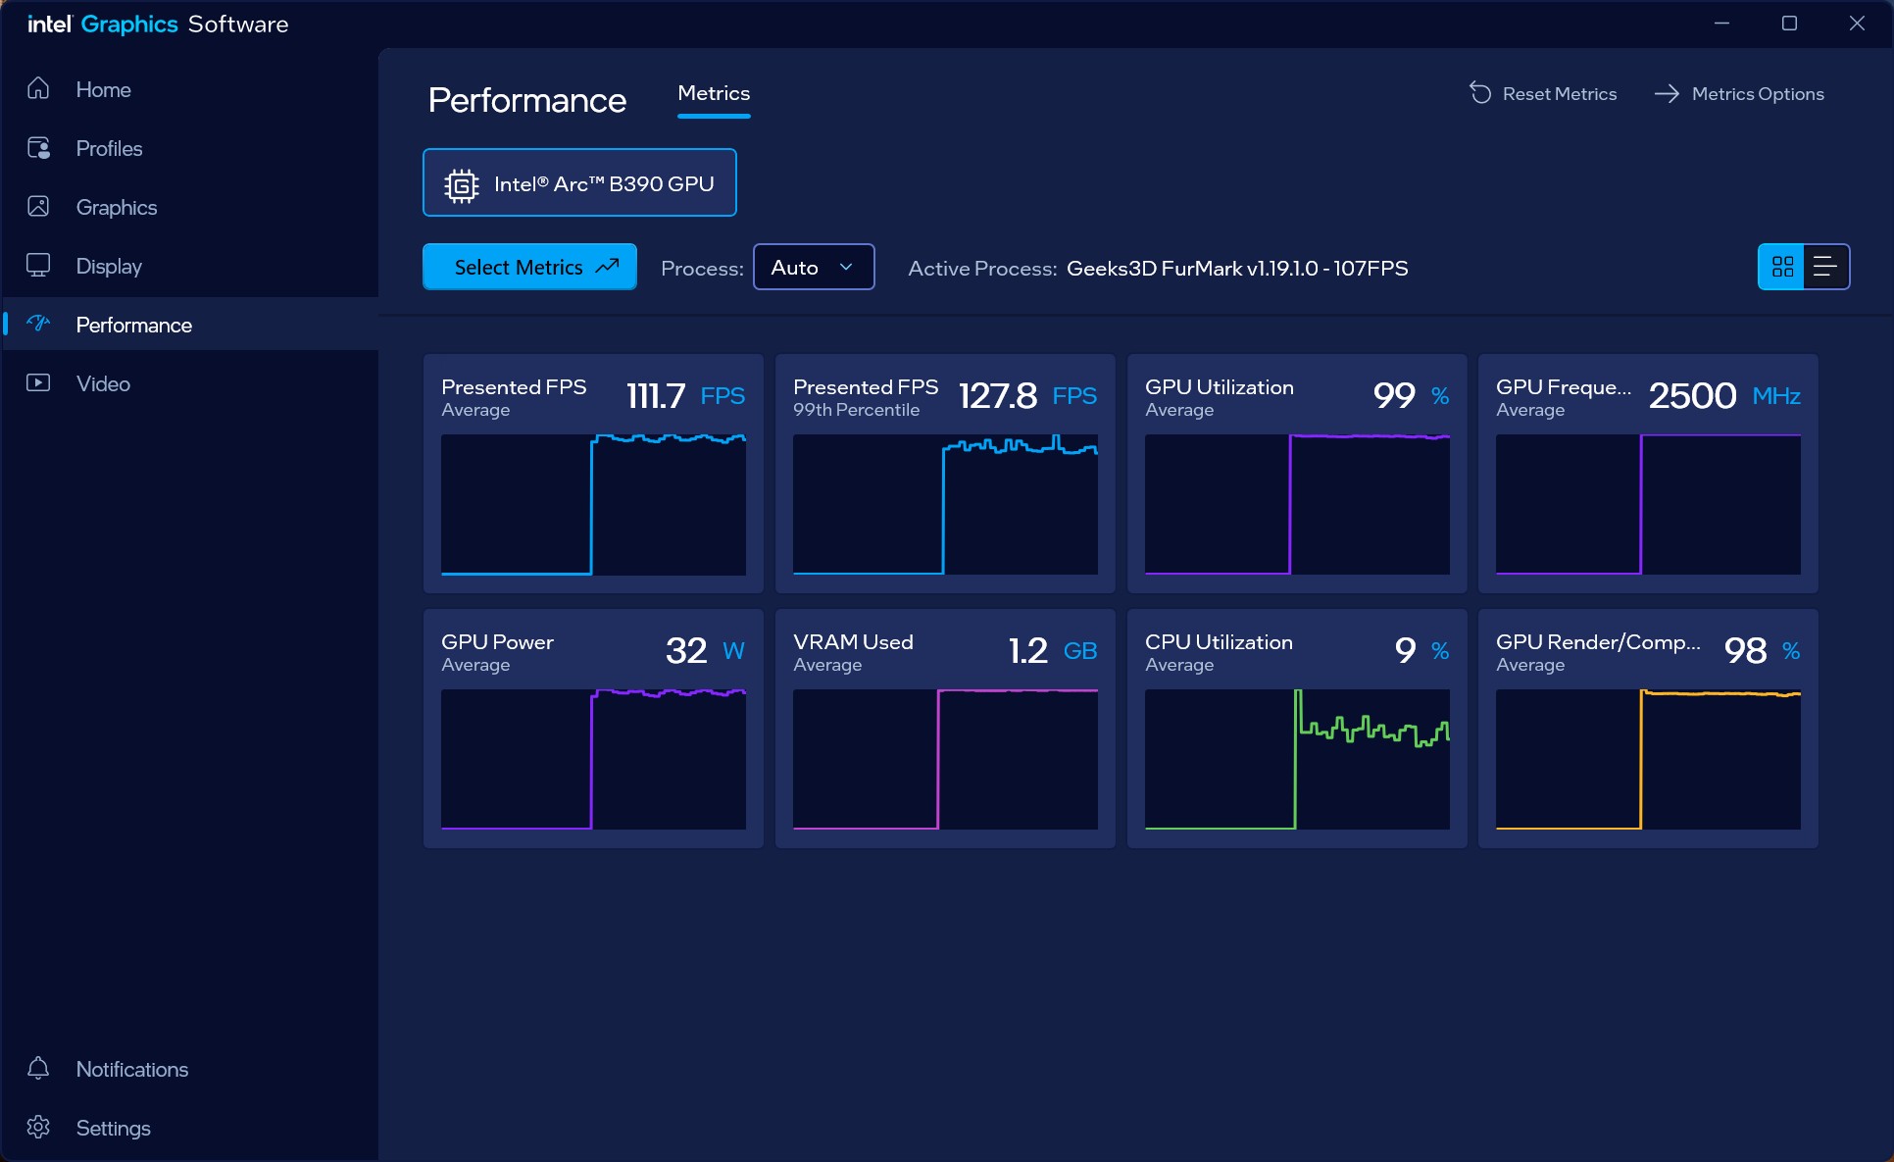Viewport: 1894px width, 1162px height.
Task: Select the Intel Arc B390 GPU device
Action: coord(579,183)
